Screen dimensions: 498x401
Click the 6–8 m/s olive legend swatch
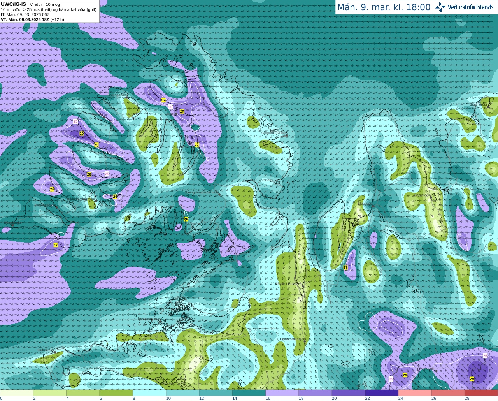coord(116,393)
